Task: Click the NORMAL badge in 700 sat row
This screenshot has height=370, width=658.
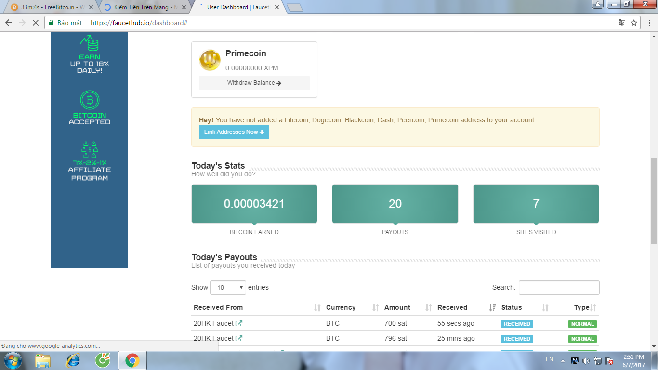Action: pyautogui.click(x=583, y=324)
